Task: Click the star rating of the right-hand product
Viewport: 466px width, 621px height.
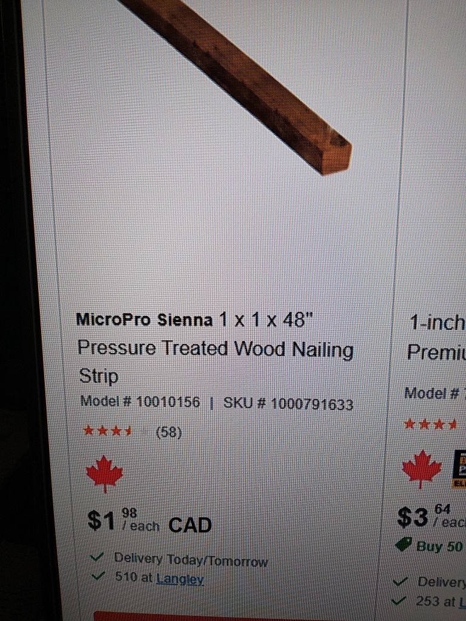Action: [x=432, y=425]
